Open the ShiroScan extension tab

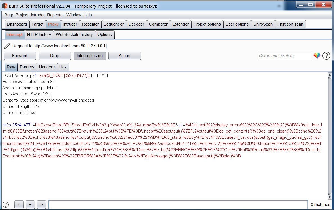click(263, 24)
